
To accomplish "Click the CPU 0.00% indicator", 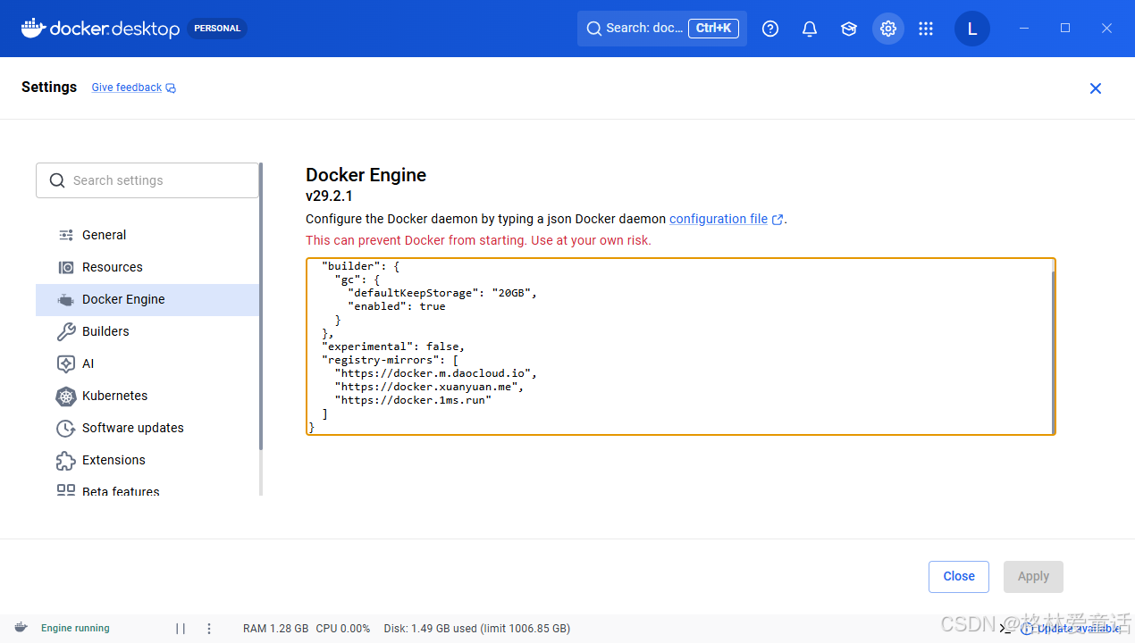I will pos(342,628).
